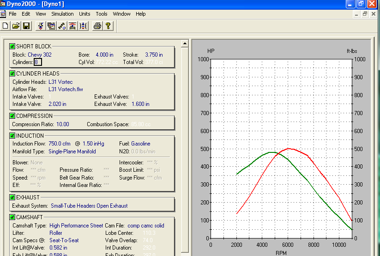380x256 pixels.
Task: Click the component panel scroll-up arrow
Action: pyautogui.click(x=185, y=44)
